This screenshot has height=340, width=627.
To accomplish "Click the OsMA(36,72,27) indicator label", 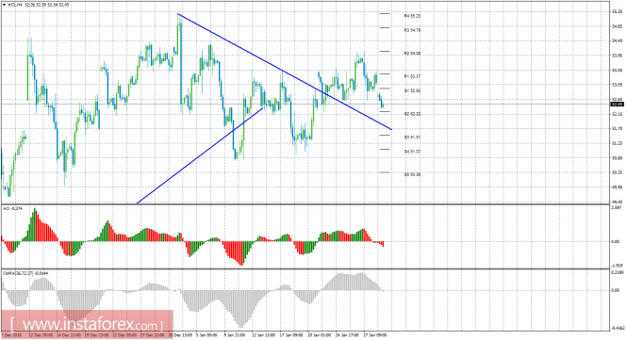I will 25,273.
